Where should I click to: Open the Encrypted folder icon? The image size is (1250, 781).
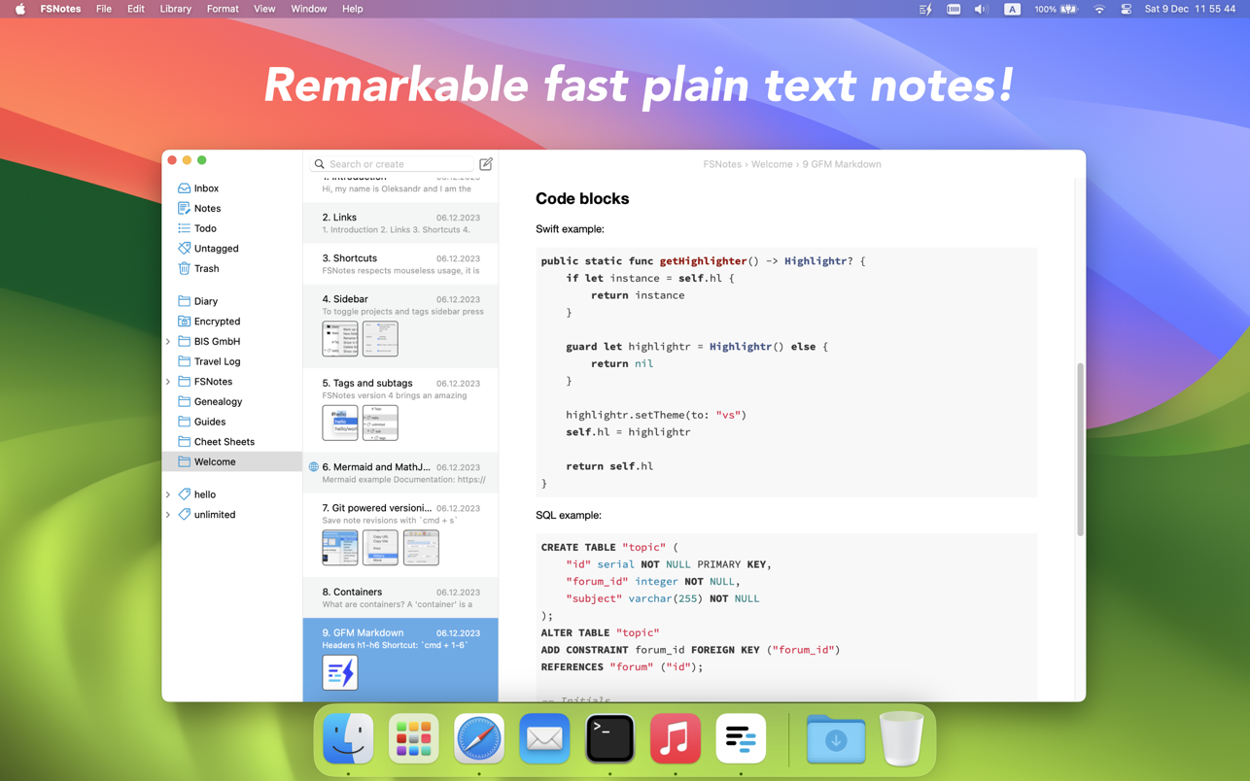point(184,322)
